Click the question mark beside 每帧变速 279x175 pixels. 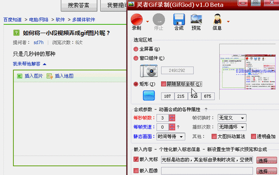coord(178,127)
